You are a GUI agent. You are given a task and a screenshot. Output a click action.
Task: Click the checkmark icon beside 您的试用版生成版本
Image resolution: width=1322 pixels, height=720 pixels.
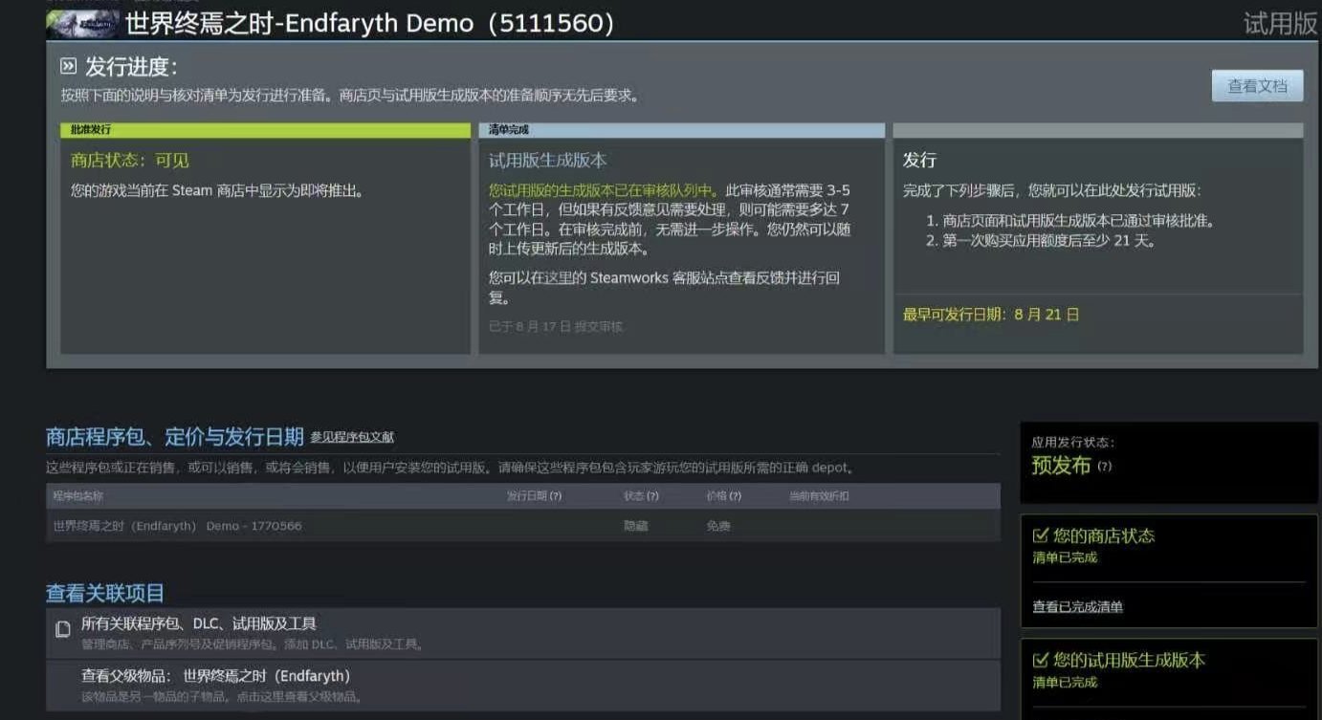(1041, 660)
